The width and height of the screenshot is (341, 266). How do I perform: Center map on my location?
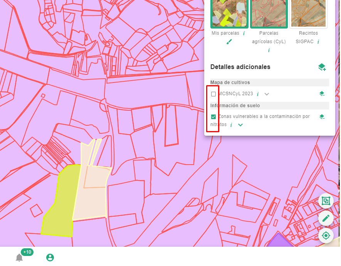click(x=326, y=235)
